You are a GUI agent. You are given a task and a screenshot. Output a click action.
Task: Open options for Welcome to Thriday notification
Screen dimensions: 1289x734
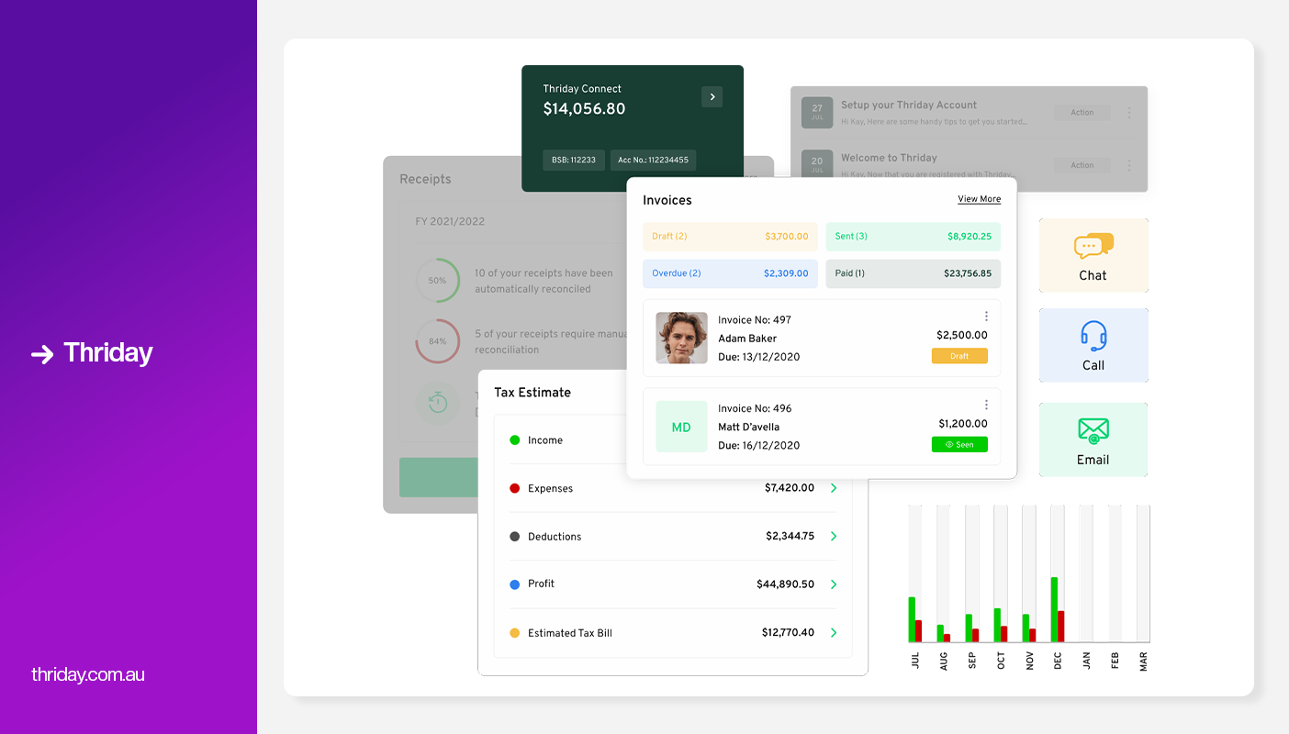(x=1129, y=166)
